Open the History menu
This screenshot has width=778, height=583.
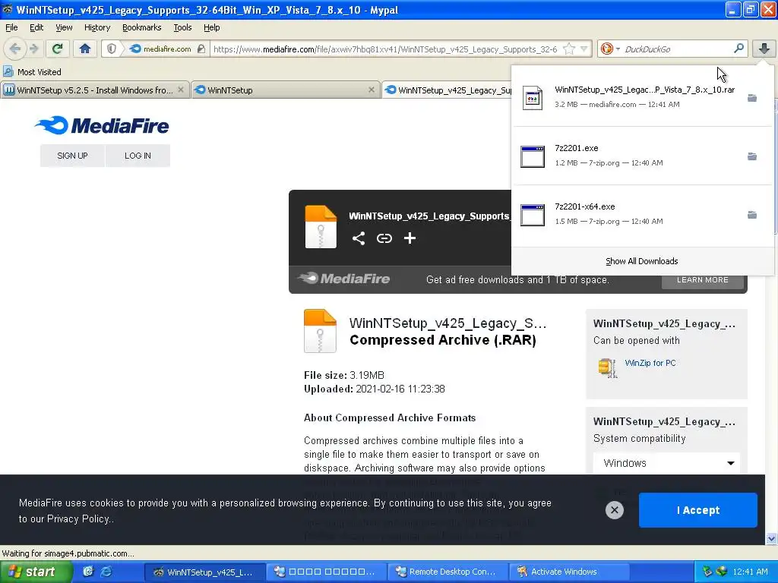(96, 27)
